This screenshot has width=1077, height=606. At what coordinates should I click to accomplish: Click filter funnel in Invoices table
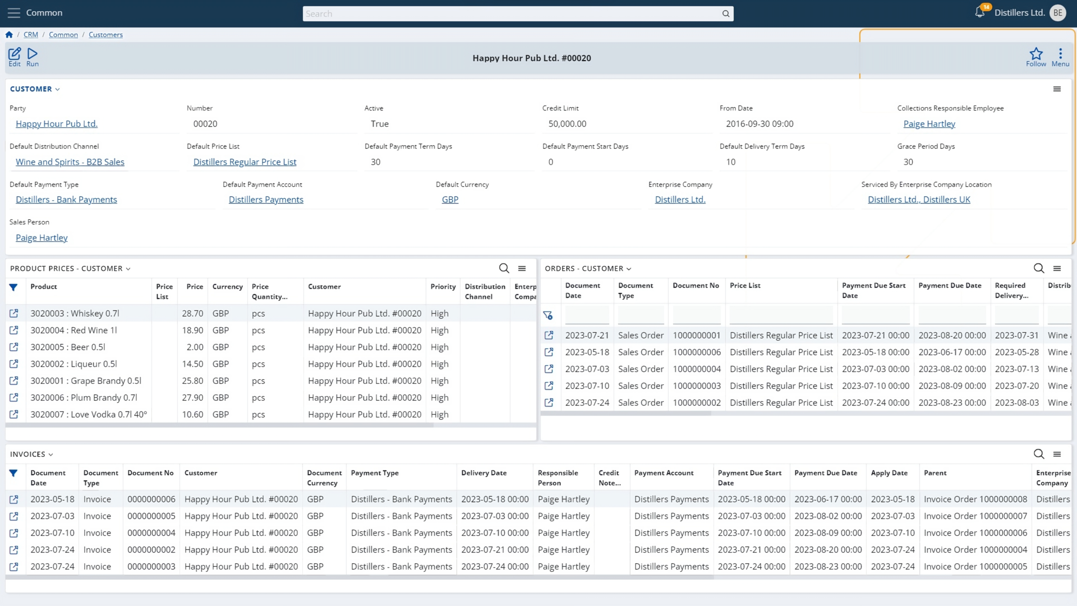pos(13,473)
